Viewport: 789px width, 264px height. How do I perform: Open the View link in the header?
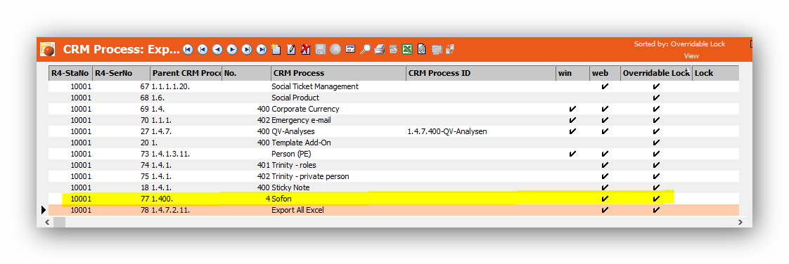691,56
